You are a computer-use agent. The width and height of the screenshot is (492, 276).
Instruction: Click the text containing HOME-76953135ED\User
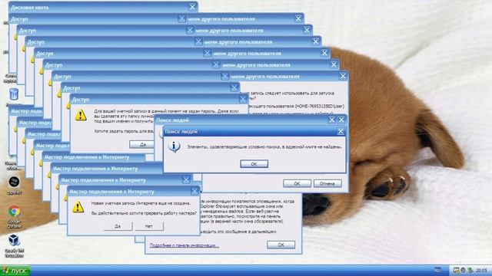[297, 107]
